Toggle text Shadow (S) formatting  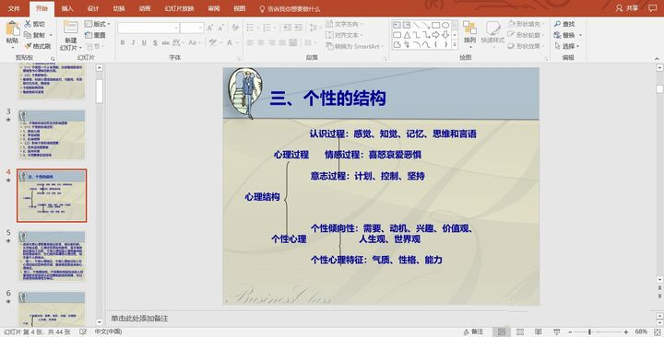coord(155,42)
